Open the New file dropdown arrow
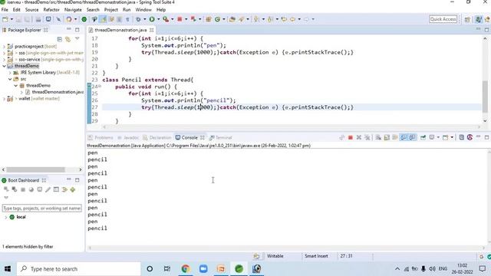491x276 pixels. pyautogui.click(x=12, y=19)
